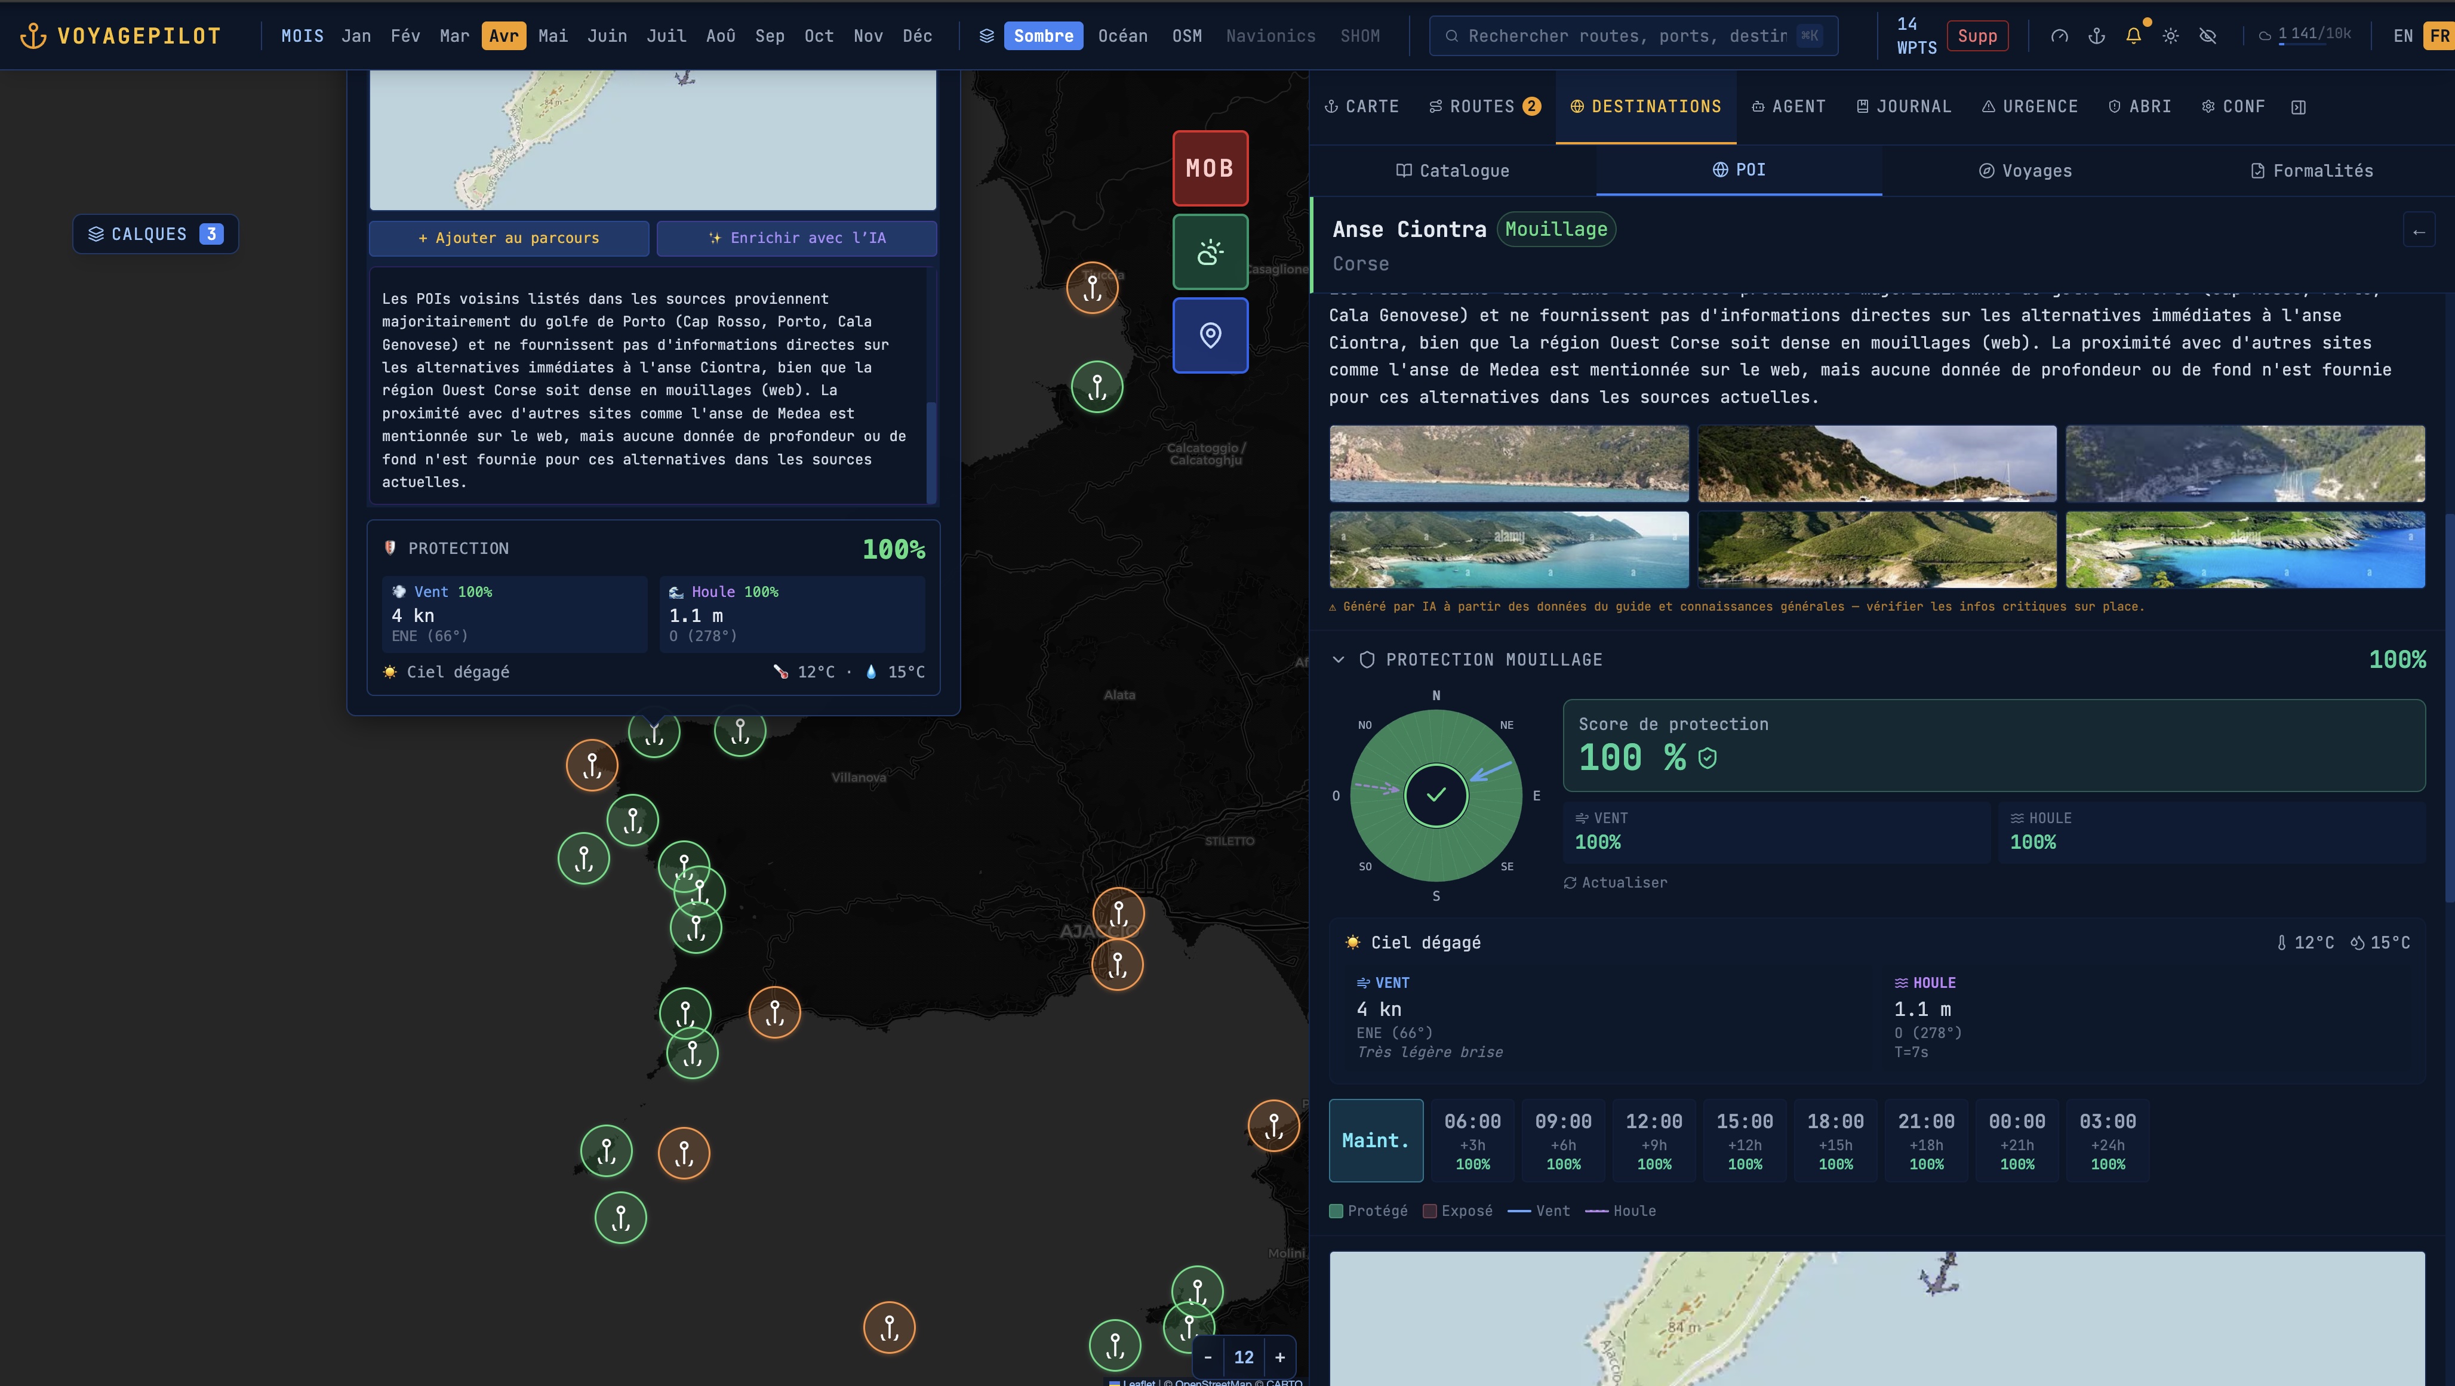Open the weather overlay map button

click(1210, 252)
